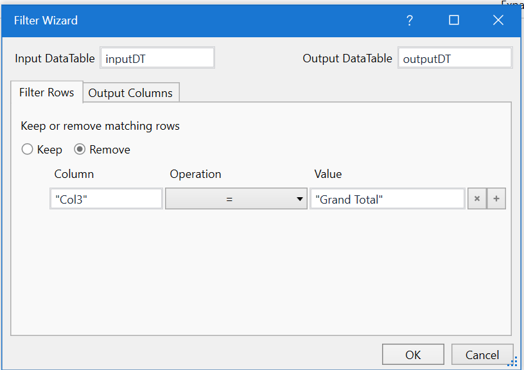Open the Output Columns tab

click(130, 93)
